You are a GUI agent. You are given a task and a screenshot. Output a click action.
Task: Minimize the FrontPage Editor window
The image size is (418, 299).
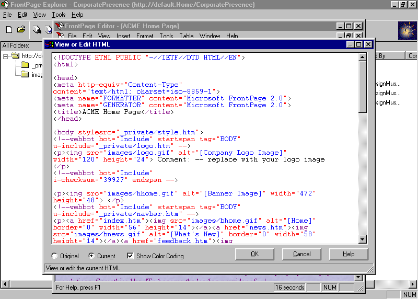(x=340, y=26)
